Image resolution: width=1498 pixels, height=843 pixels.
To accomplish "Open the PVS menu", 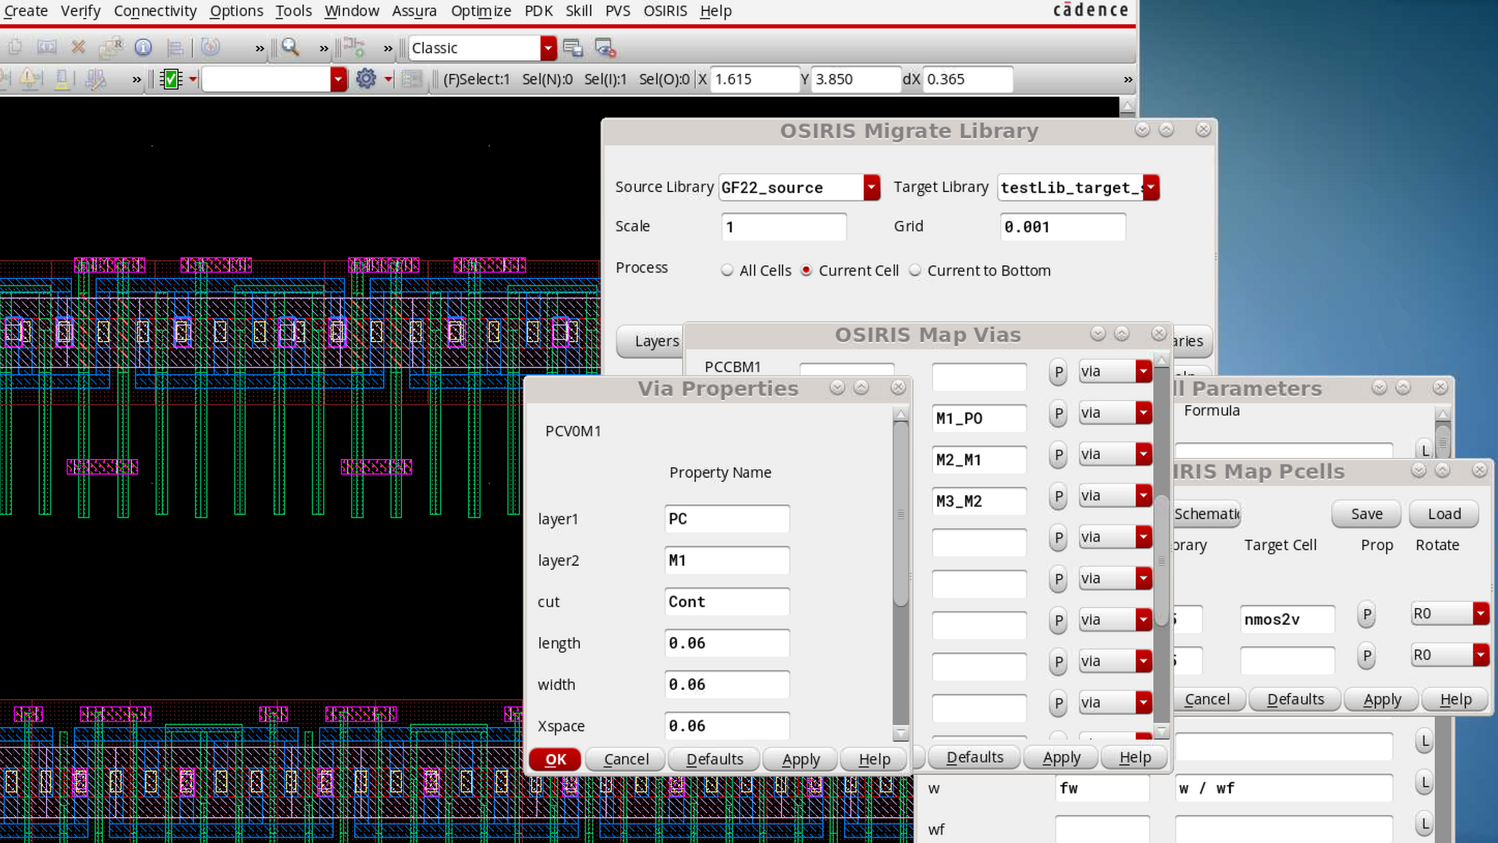I will pyautogui.click(x=617, y=11).
